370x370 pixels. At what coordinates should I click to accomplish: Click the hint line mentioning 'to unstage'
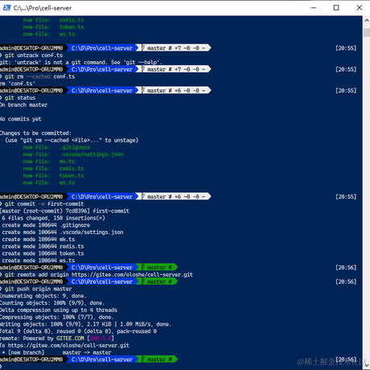point(72,140)
